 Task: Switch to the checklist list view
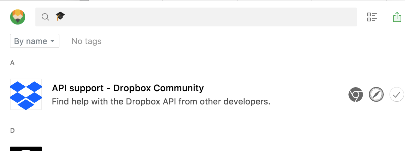tap(372, 17)
